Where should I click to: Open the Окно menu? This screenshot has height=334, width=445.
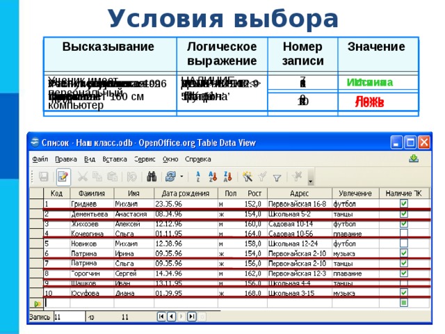pos(170,159)
